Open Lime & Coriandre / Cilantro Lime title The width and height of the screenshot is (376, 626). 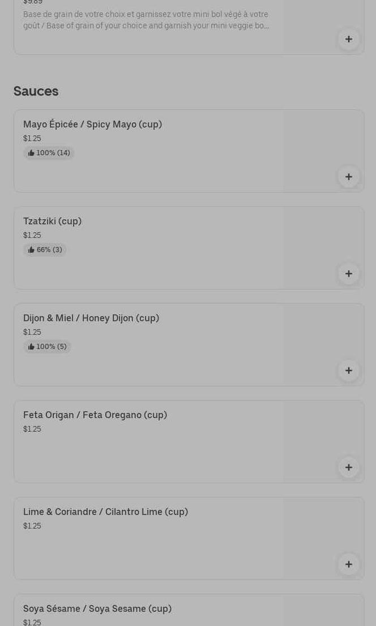point(105,512)
